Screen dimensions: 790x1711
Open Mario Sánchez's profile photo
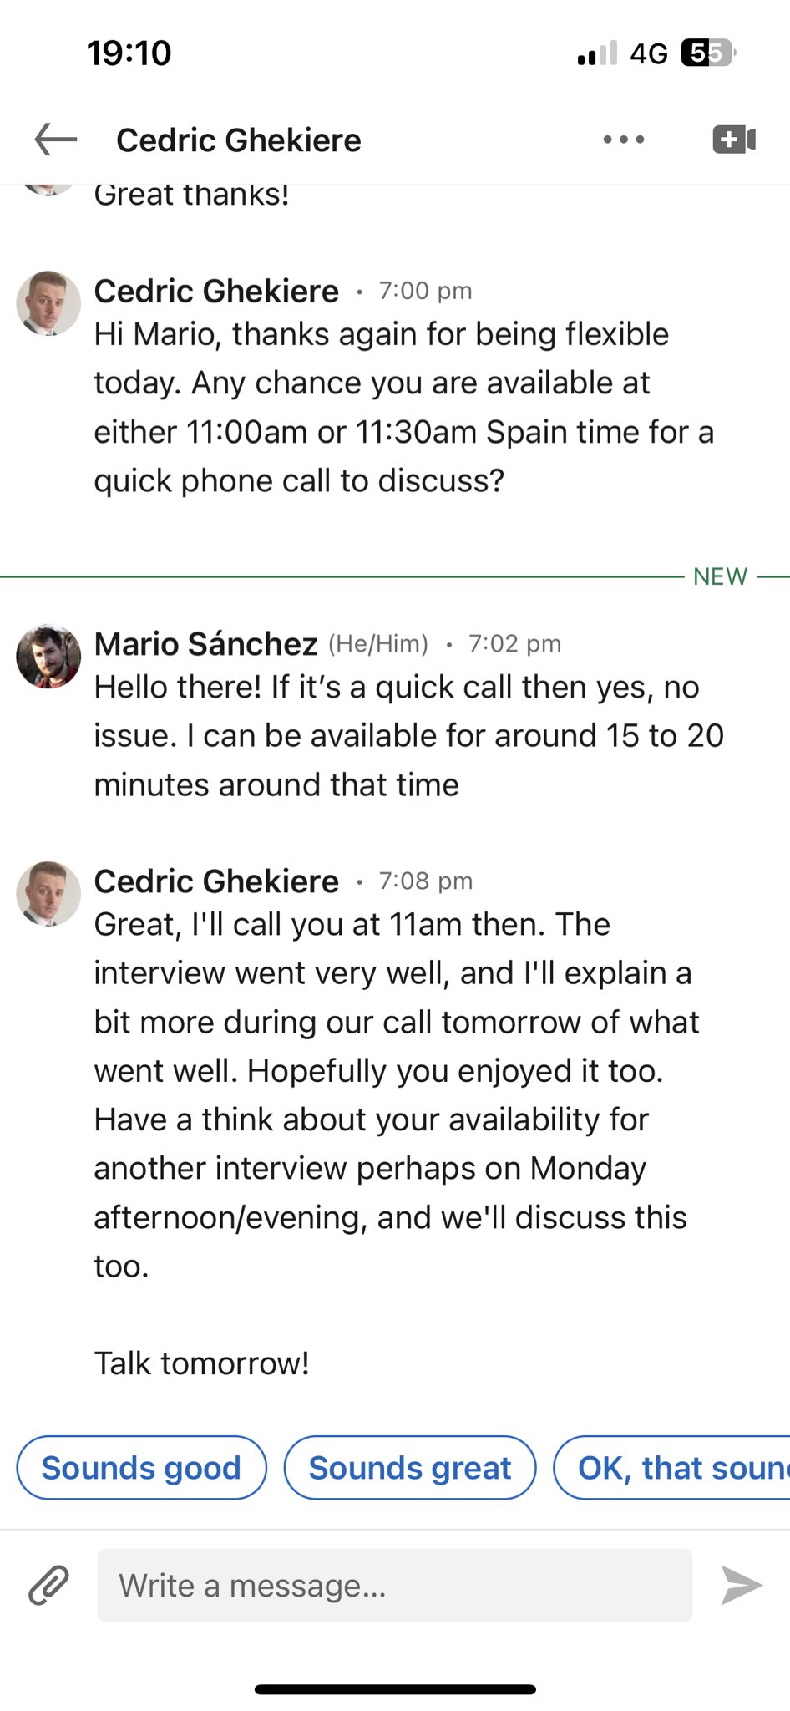click(x=48, y=656)
